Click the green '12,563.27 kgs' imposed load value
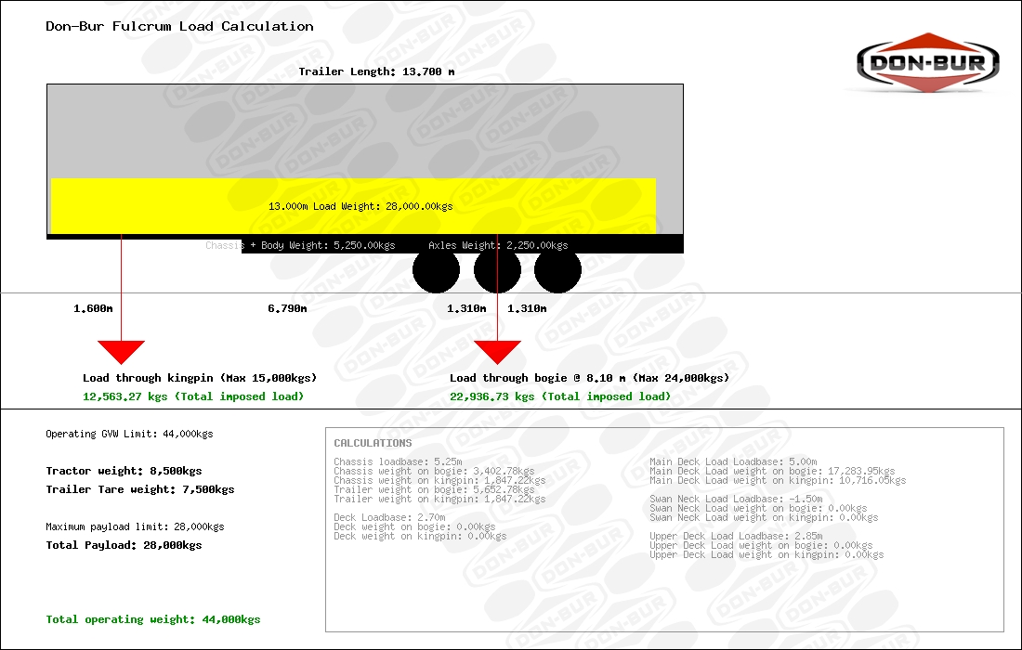Screen dimensions: 1022x650 [125, 396]
